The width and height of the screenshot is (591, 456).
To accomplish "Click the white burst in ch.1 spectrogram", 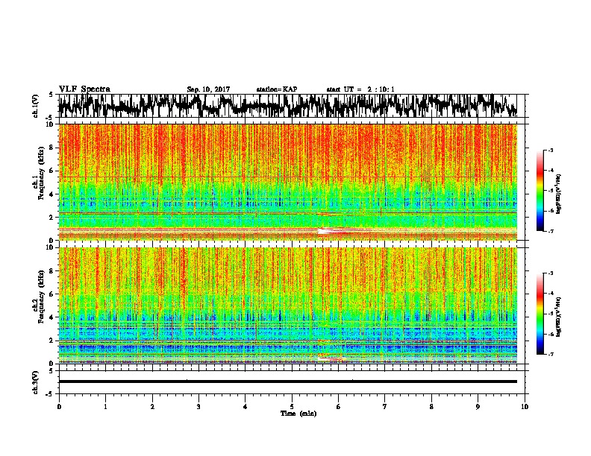I will tap(331, 231).
